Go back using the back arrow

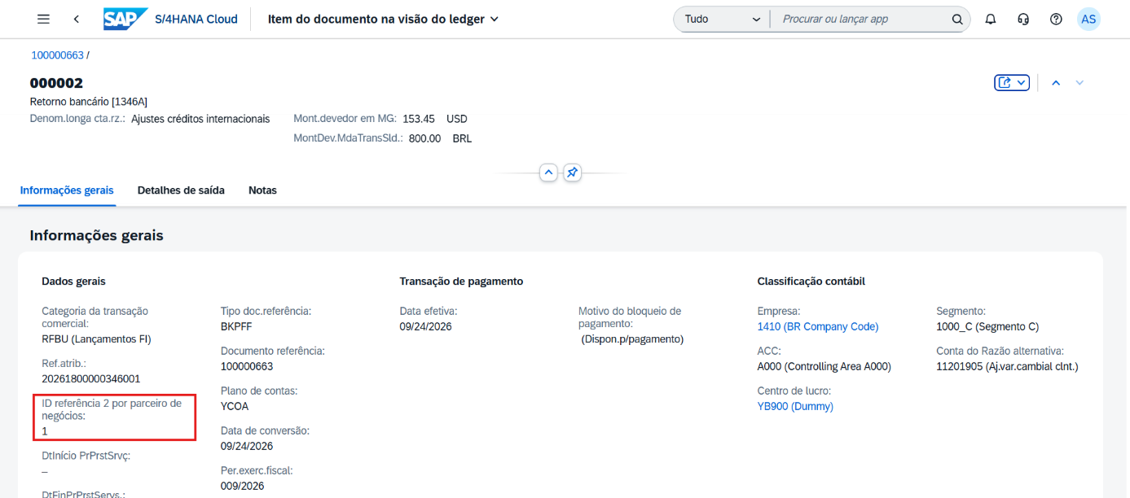click(77, 19)
